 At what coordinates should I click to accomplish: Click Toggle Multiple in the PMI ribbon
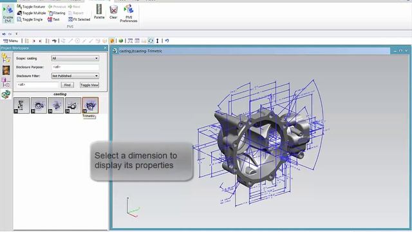(x=32, y=13)
